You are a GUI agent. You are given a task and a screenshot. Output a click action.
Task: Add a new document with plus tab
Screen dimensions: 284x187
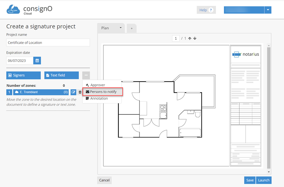tap(131, 28)
